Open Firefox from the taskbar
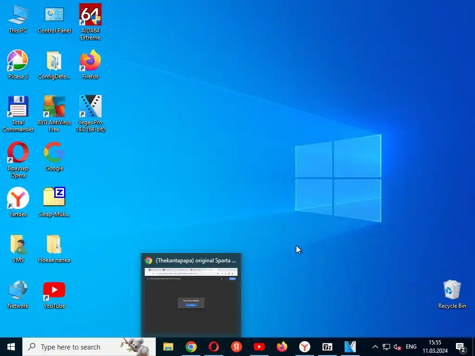Viewport: 475px width, 356px height. click(282, 347)
